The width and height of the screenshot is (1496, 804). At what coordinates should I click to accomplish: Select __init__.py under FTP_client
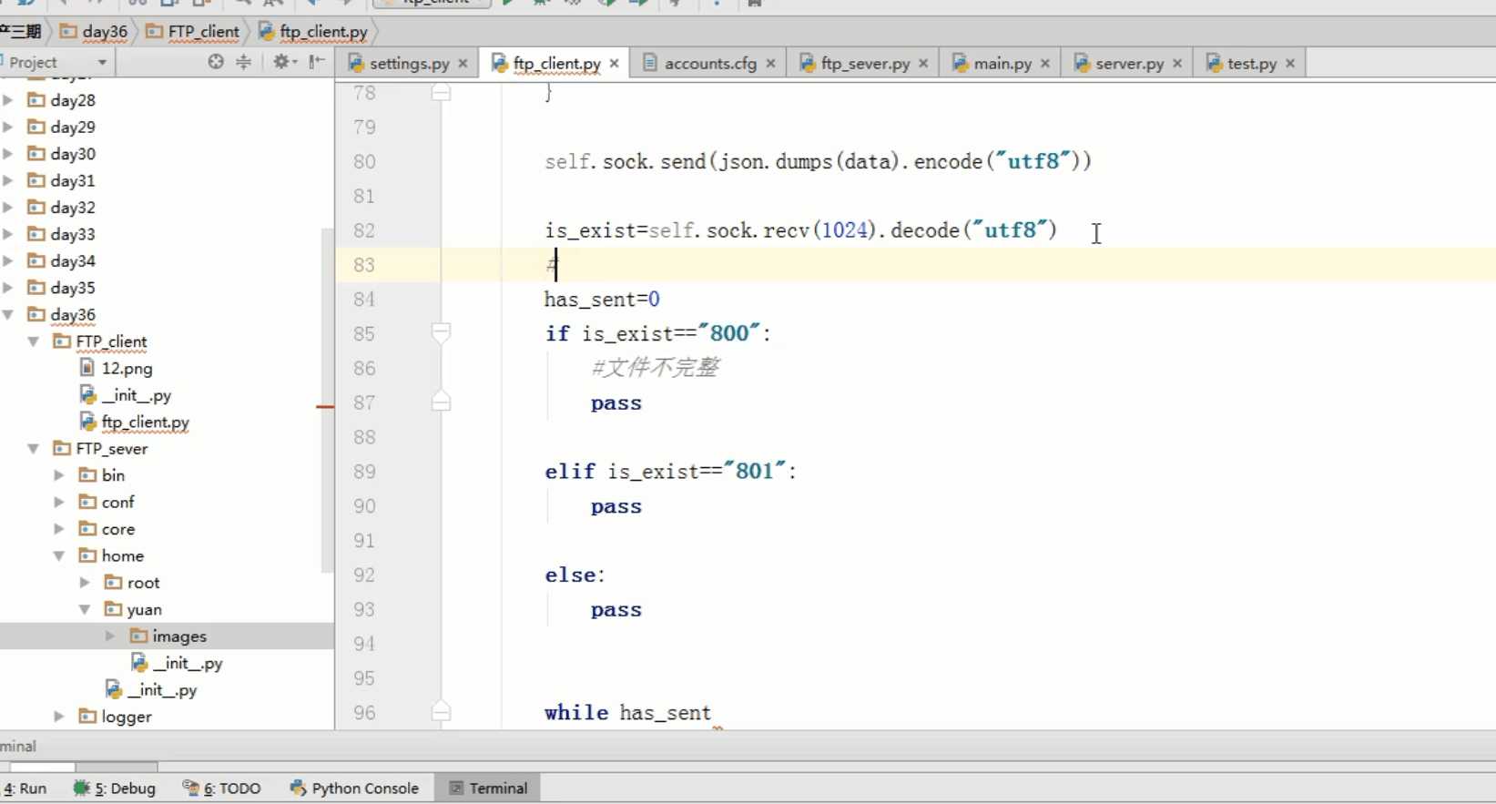click(x=126, y=395)
